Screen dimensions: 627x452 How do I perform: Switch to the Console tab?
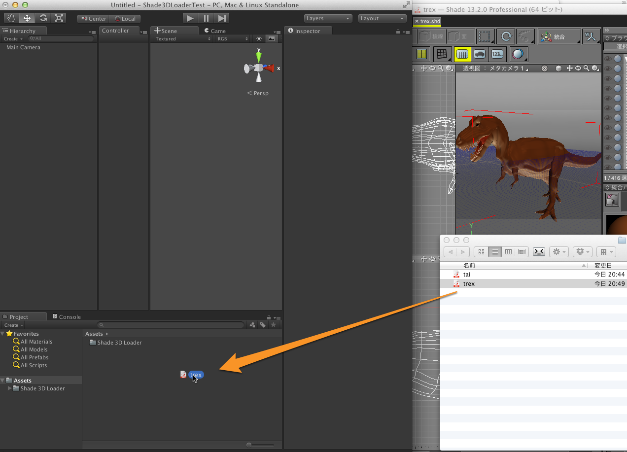67,316
